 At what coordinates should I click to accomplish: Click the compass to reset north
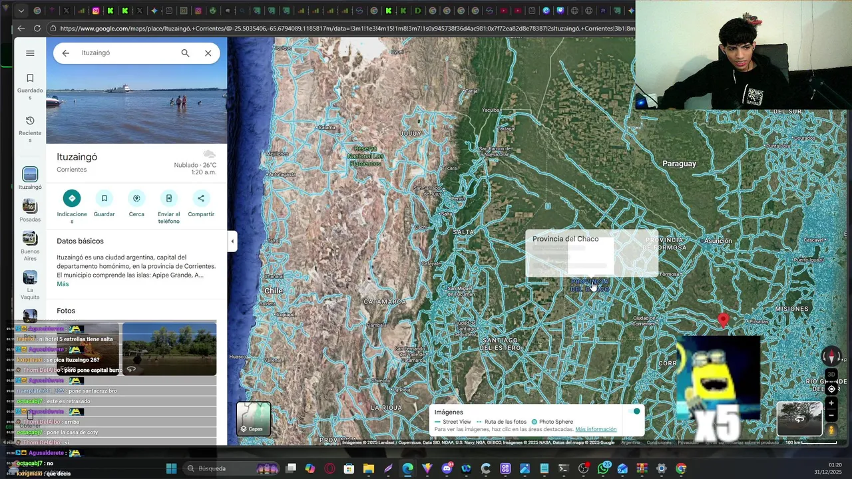pyautogui.click(x=831, y=357)
